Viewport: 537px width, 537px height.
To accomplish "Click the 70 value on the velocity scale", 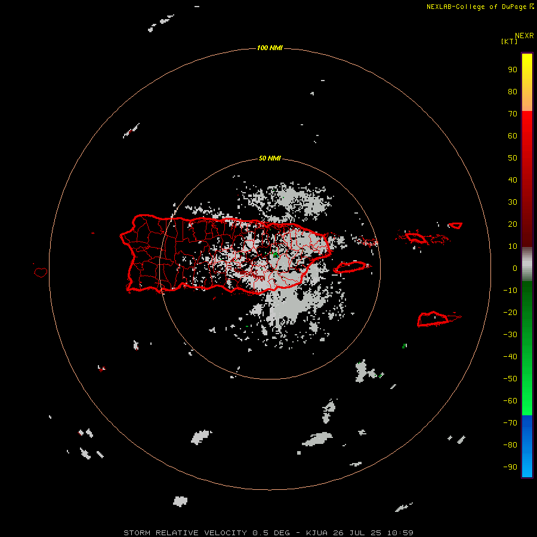I will coord(513,114).
